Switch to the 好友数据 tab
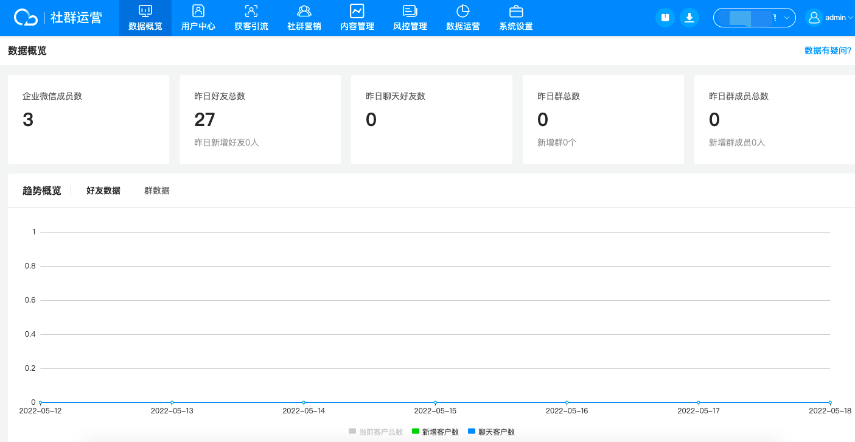The image size is (855, 442). 103,191
